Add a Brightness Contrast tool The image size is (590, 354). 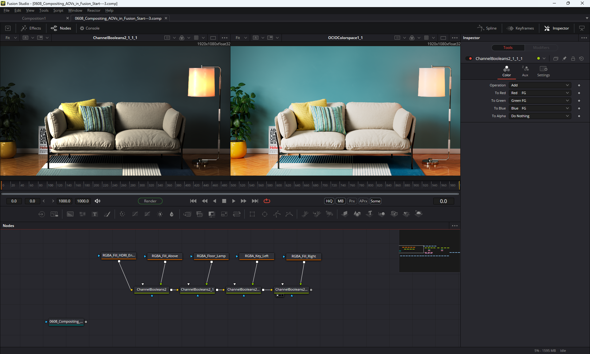pyautogui.click(x=160, y=214)
